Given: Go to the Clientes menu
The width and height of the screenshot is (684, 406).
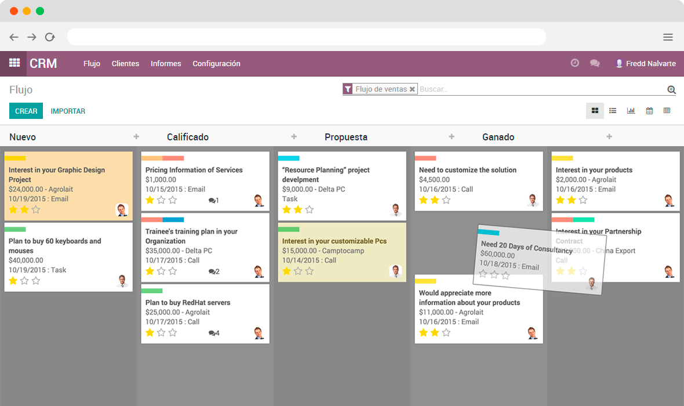Looking at the screenshot, I should tap(125, 64).
